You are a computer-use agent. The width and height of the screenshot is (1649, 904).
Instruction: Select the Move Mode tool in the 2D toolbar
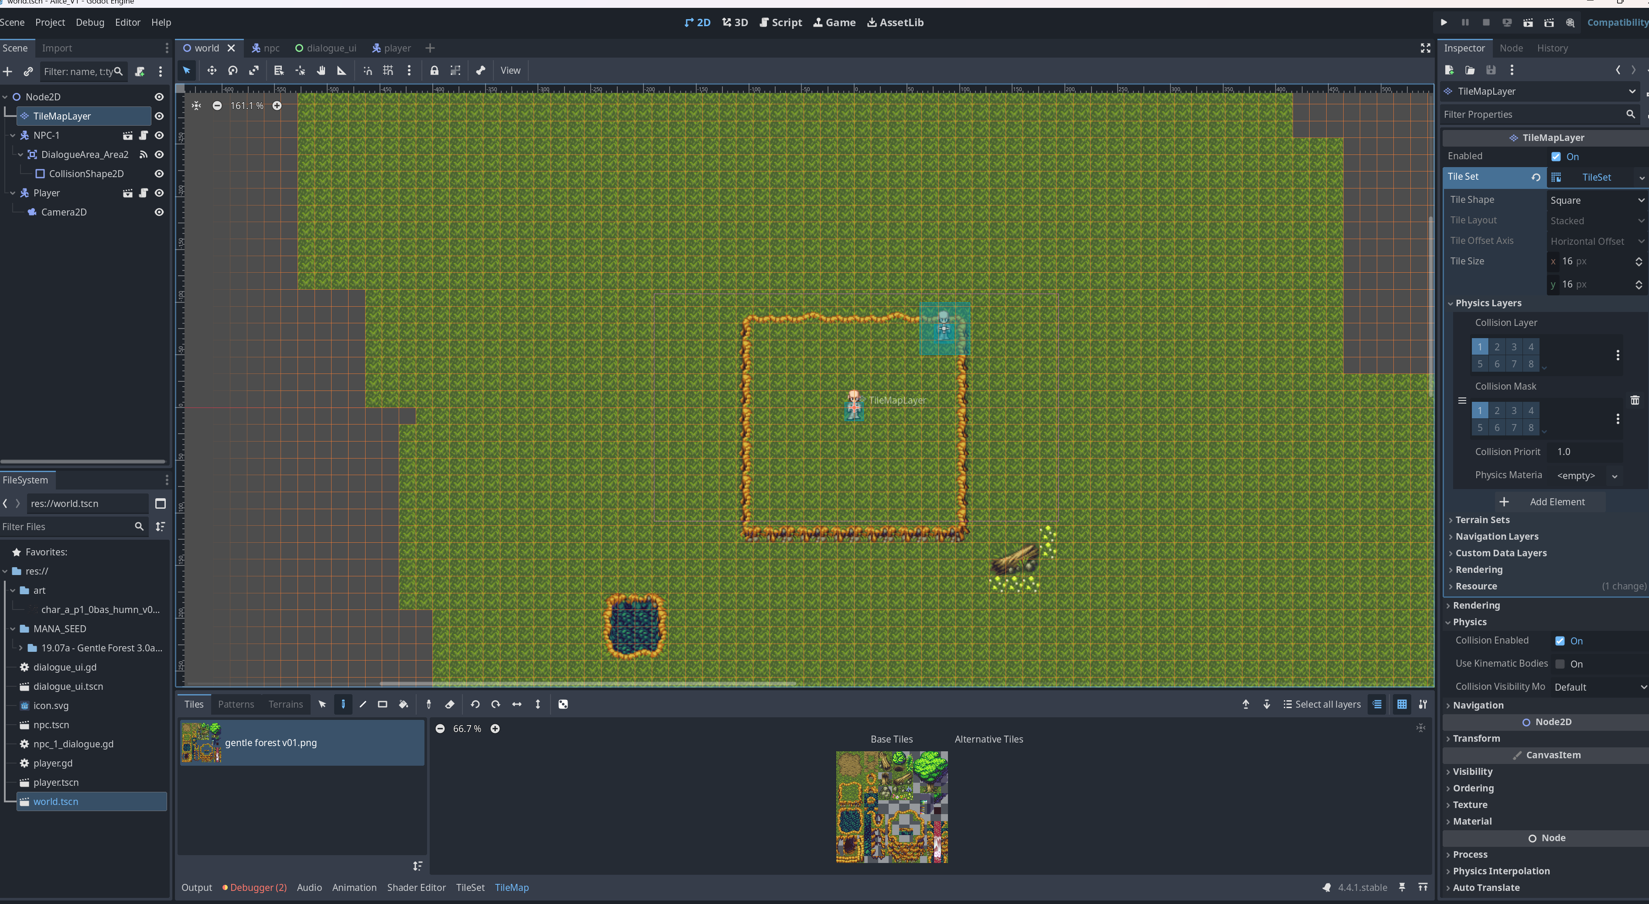211,70
